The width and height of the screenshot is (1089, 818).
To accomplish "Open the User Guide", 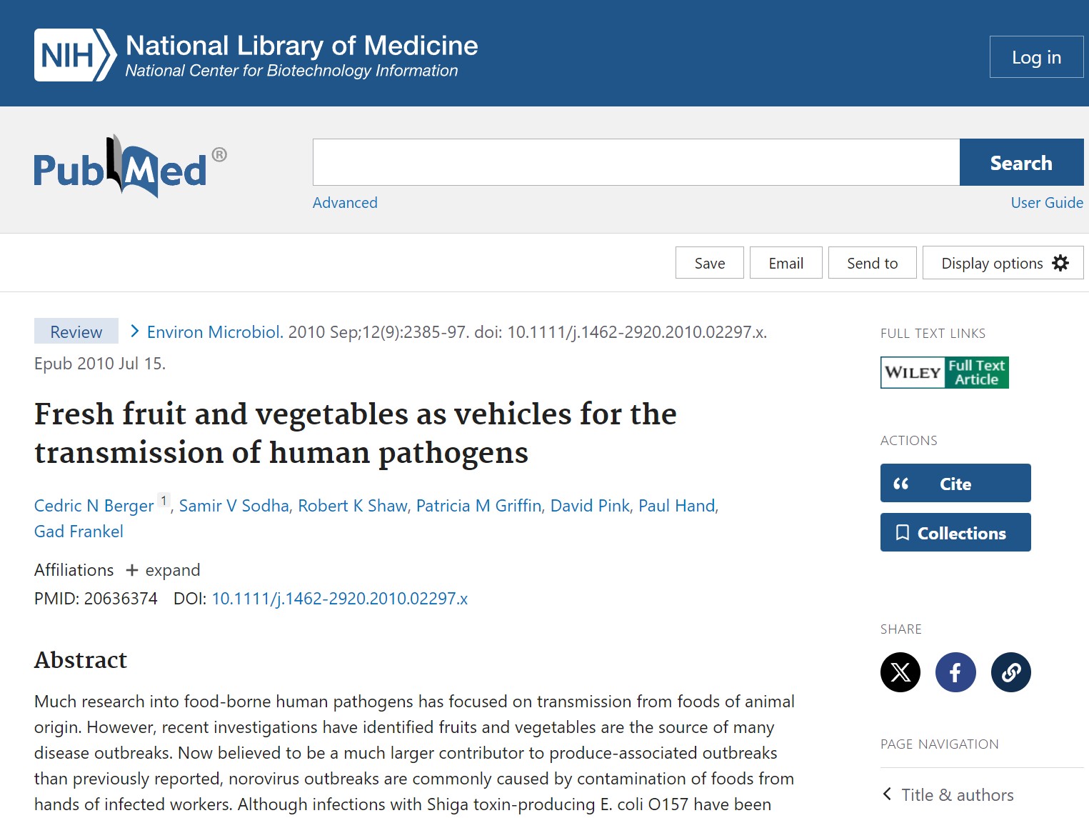I will point(1046,202).
